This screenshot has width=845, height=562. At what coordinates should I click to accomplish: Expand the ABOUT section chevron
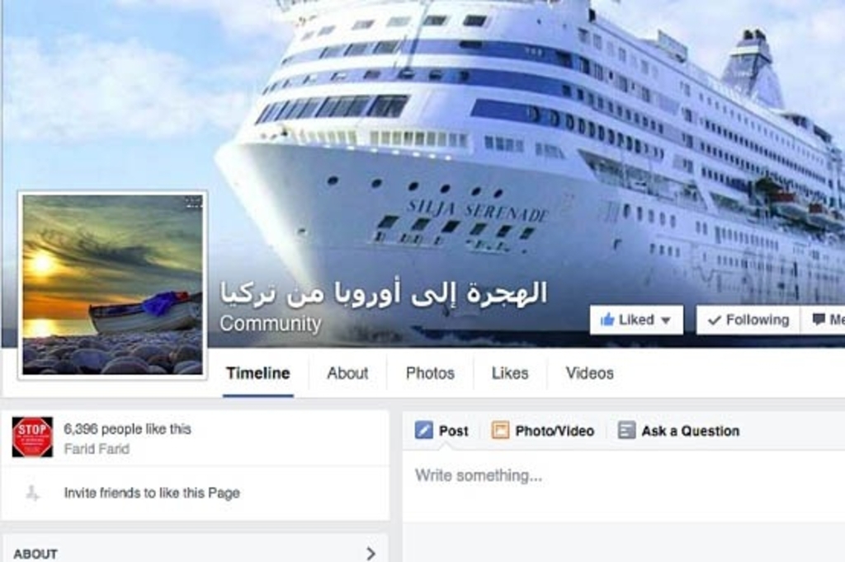371,553
